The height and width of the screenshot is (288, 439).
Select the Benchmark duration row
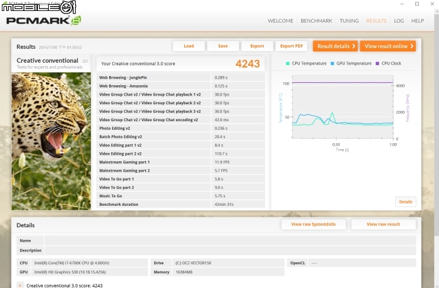[180, 204]
